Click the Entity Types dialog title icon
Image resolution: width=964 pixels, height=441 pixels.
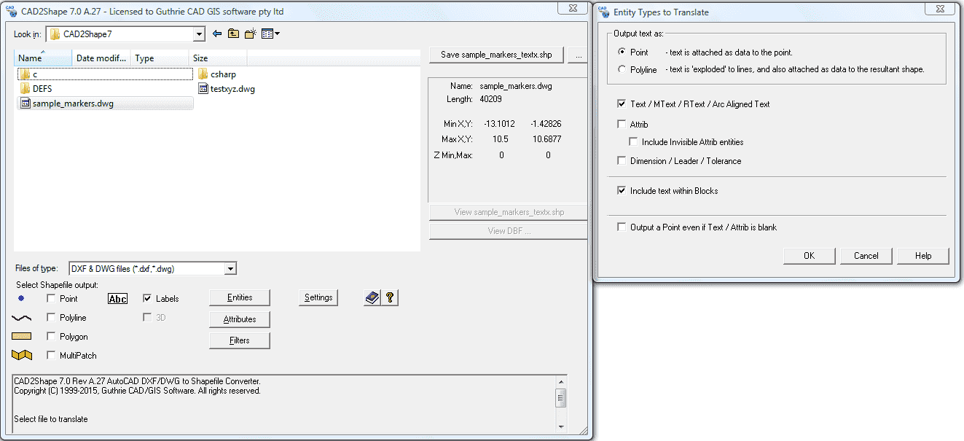604,12
